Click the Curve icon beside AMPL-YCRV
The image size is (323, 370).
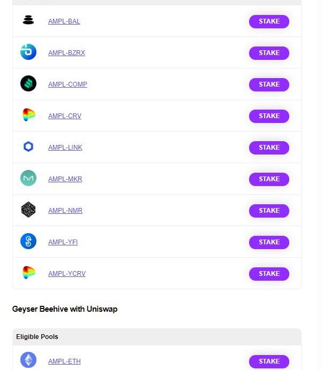28,272
